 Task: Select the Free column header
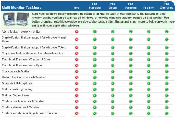click(x=77, y=8)
